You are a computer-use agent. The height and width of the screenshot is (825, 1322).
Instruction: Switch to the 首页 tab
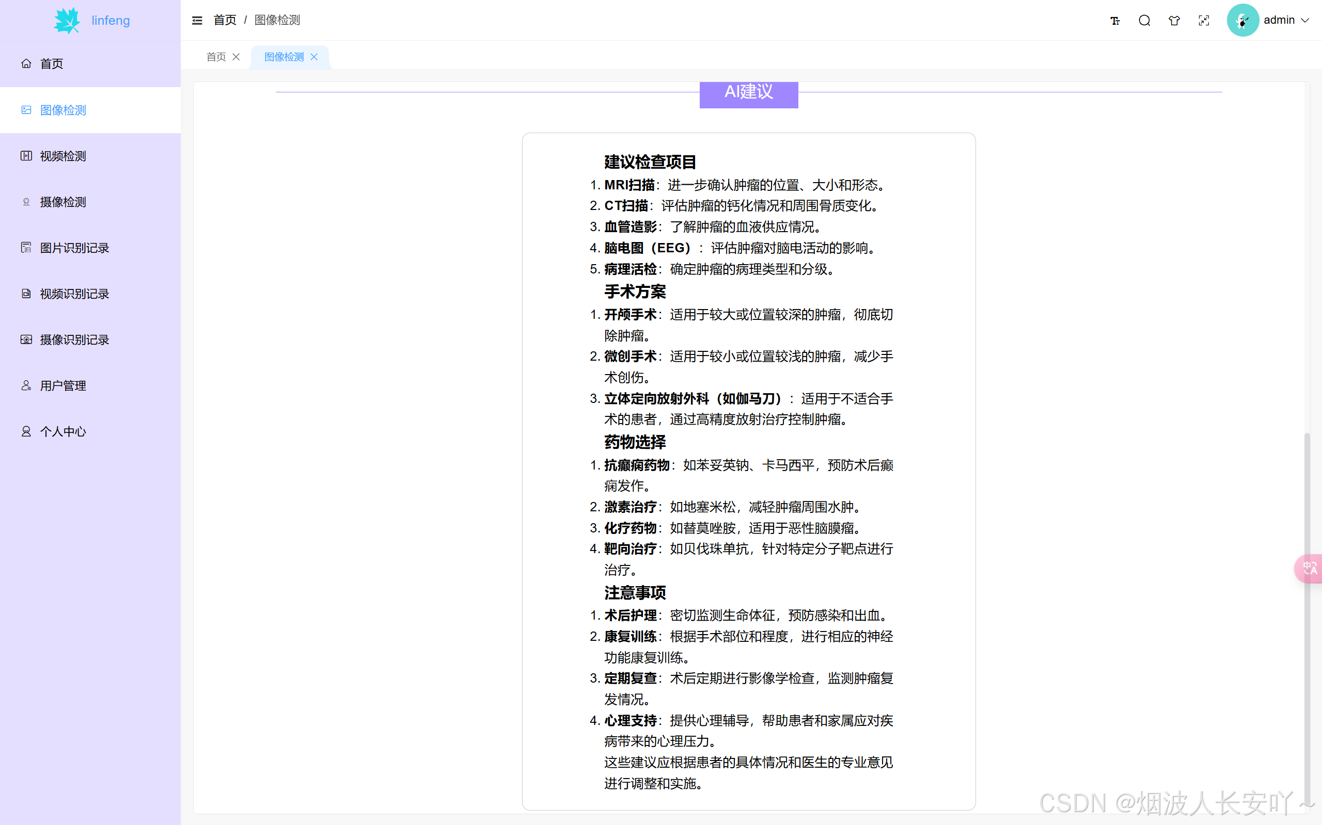tap(216, 57)
